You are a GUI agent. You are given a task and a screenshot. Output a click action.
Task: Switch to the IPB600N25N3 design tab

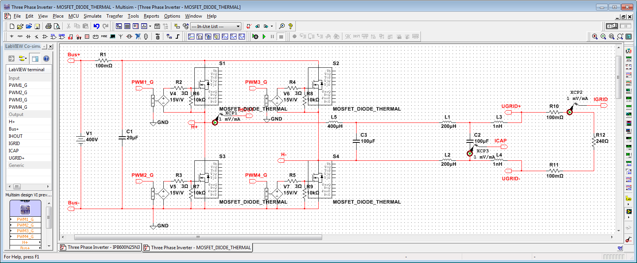(x=100, y=247)
